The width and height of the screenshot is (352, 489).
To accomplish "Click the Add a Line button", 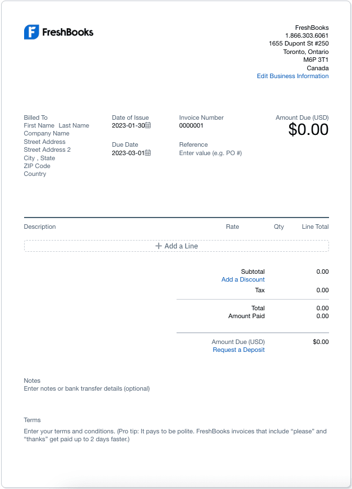I will pos(176,246).
